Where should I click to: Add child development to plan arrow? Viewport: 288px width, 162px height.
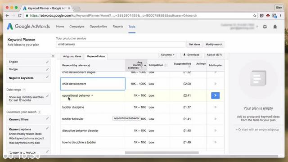click(x=216, y=84)
